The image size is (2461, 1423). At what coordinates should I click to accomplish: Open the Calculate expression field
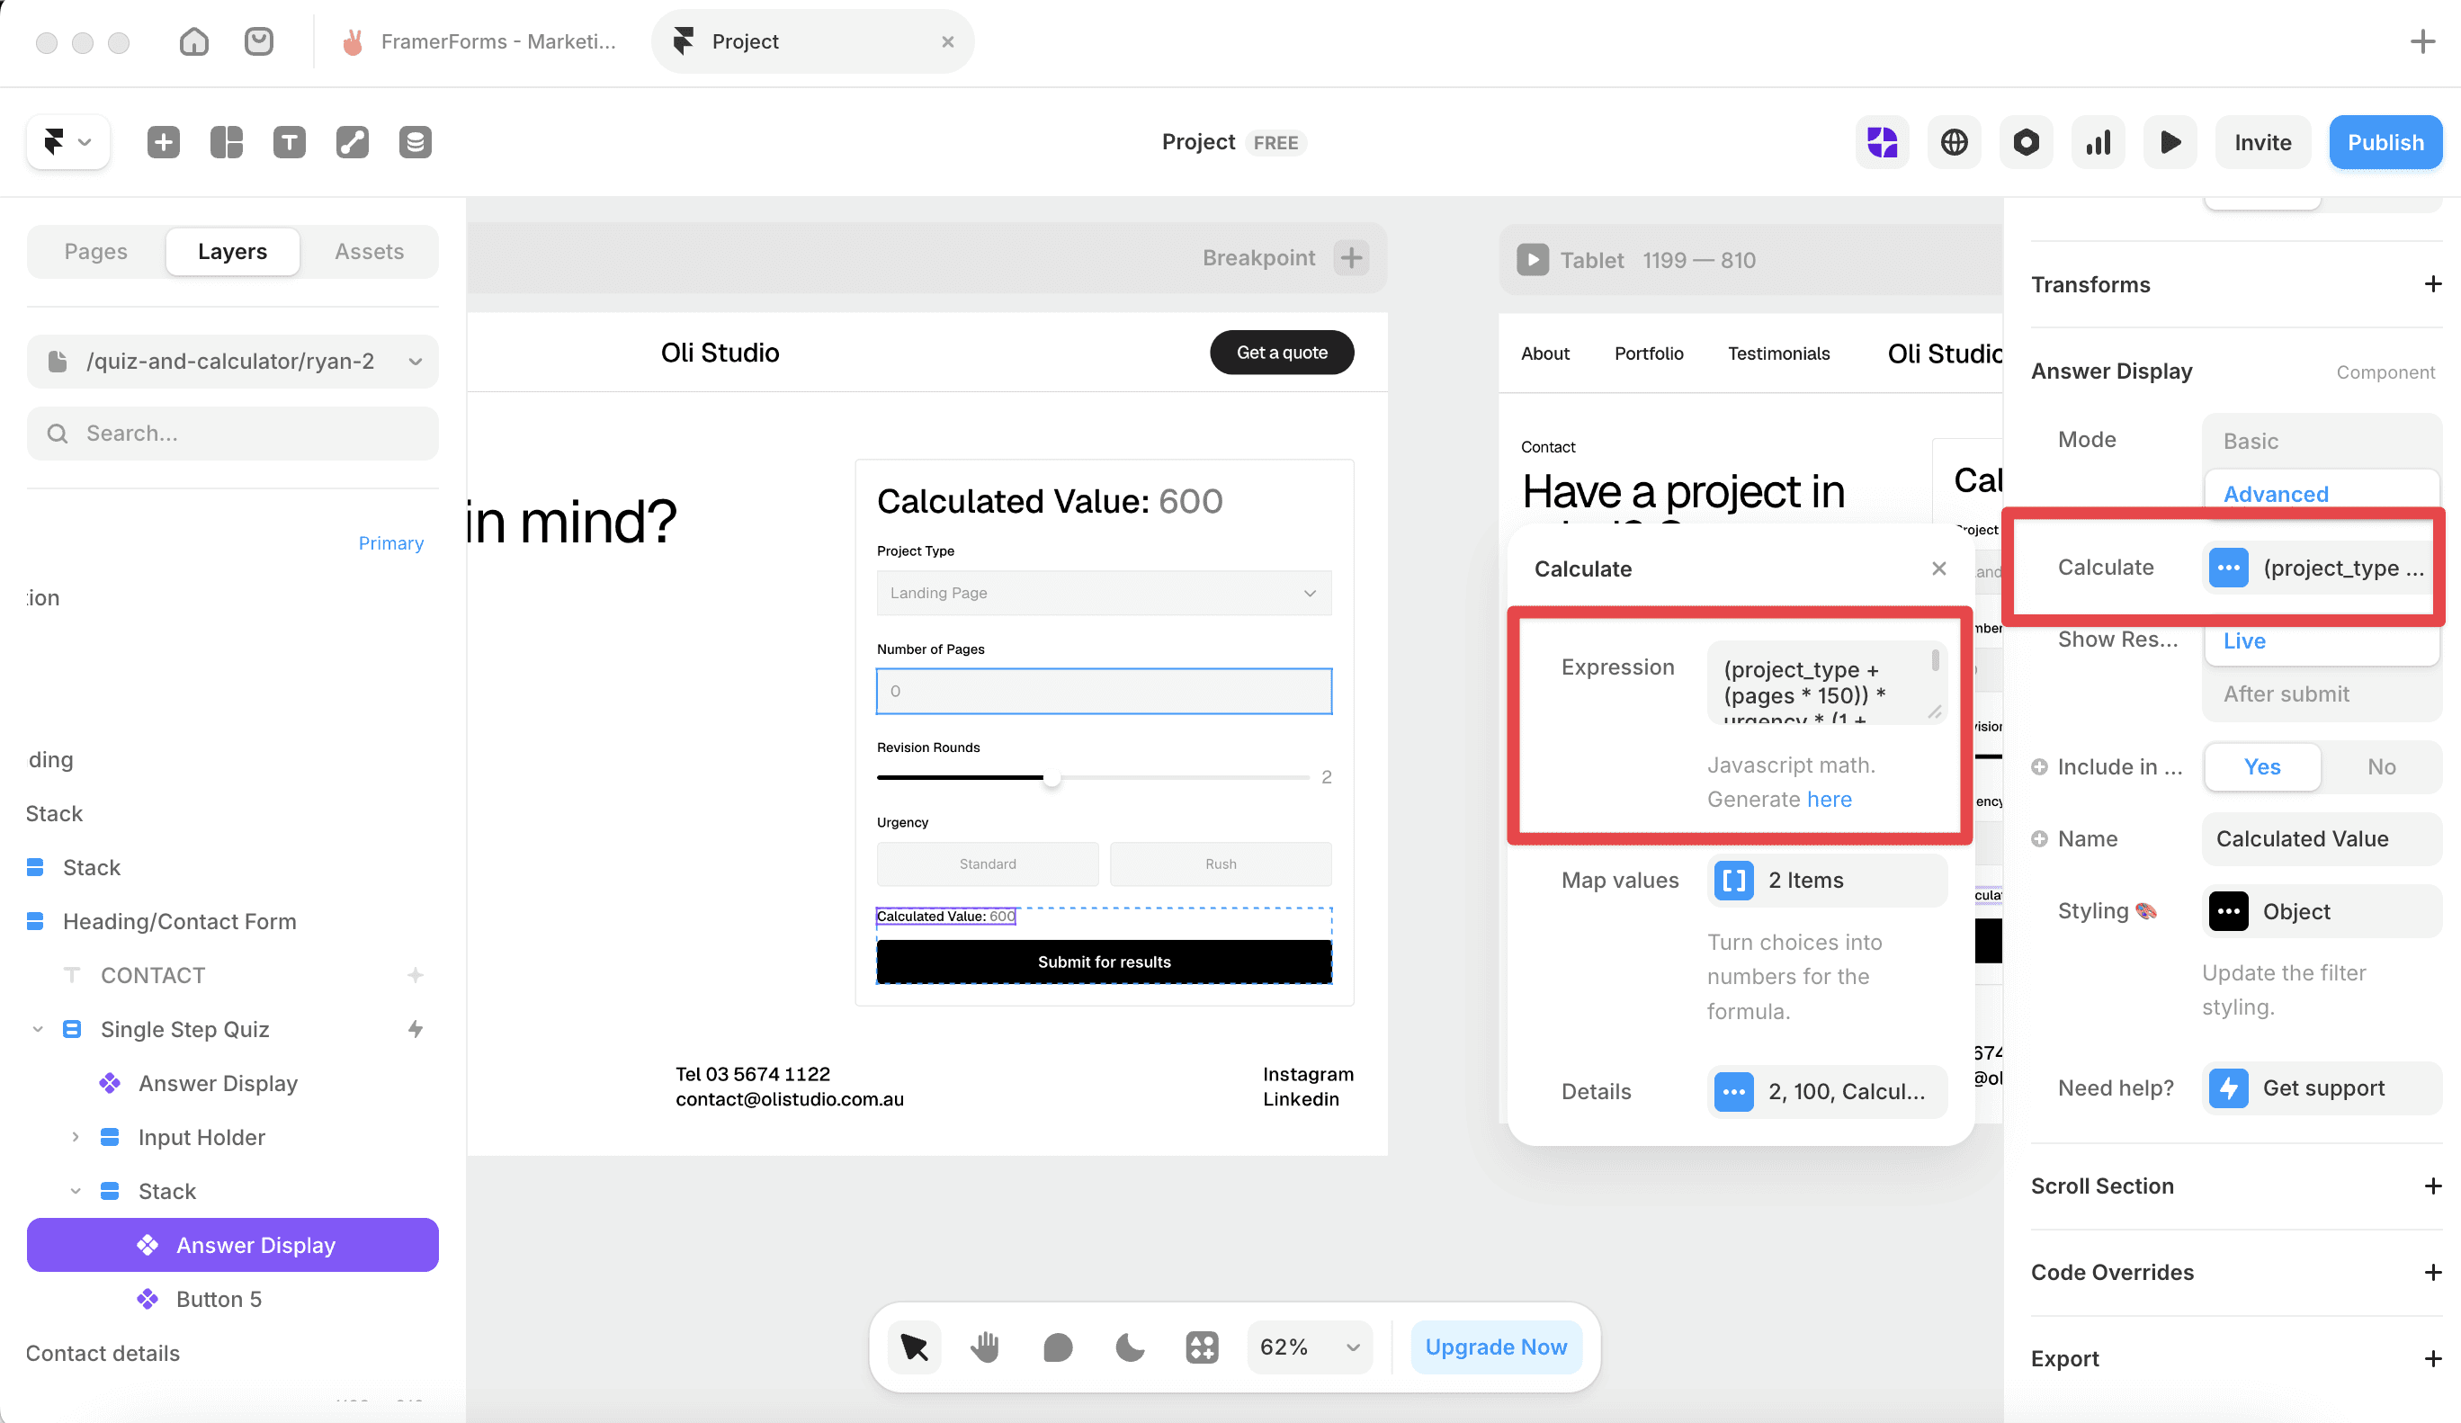2322,568
